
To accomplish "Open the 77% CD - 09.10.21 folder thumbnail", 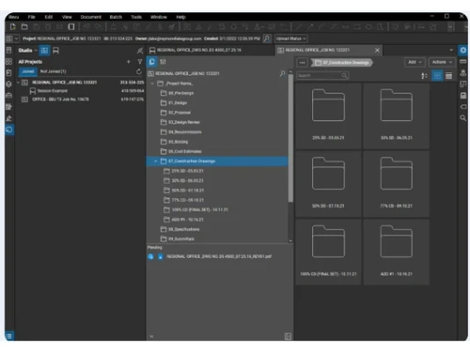I will pos(397,184).
